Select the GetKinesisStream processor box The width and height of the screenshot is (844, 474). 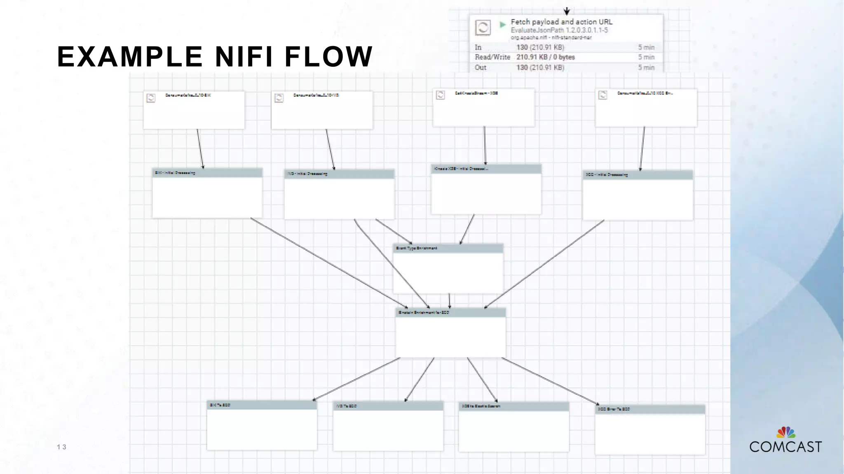(x=484, y=107)
